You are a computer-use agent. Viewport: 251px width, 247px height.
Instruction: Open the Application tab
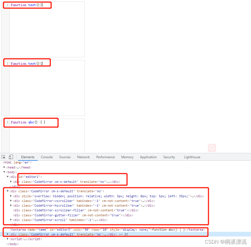tap(148, 157)
